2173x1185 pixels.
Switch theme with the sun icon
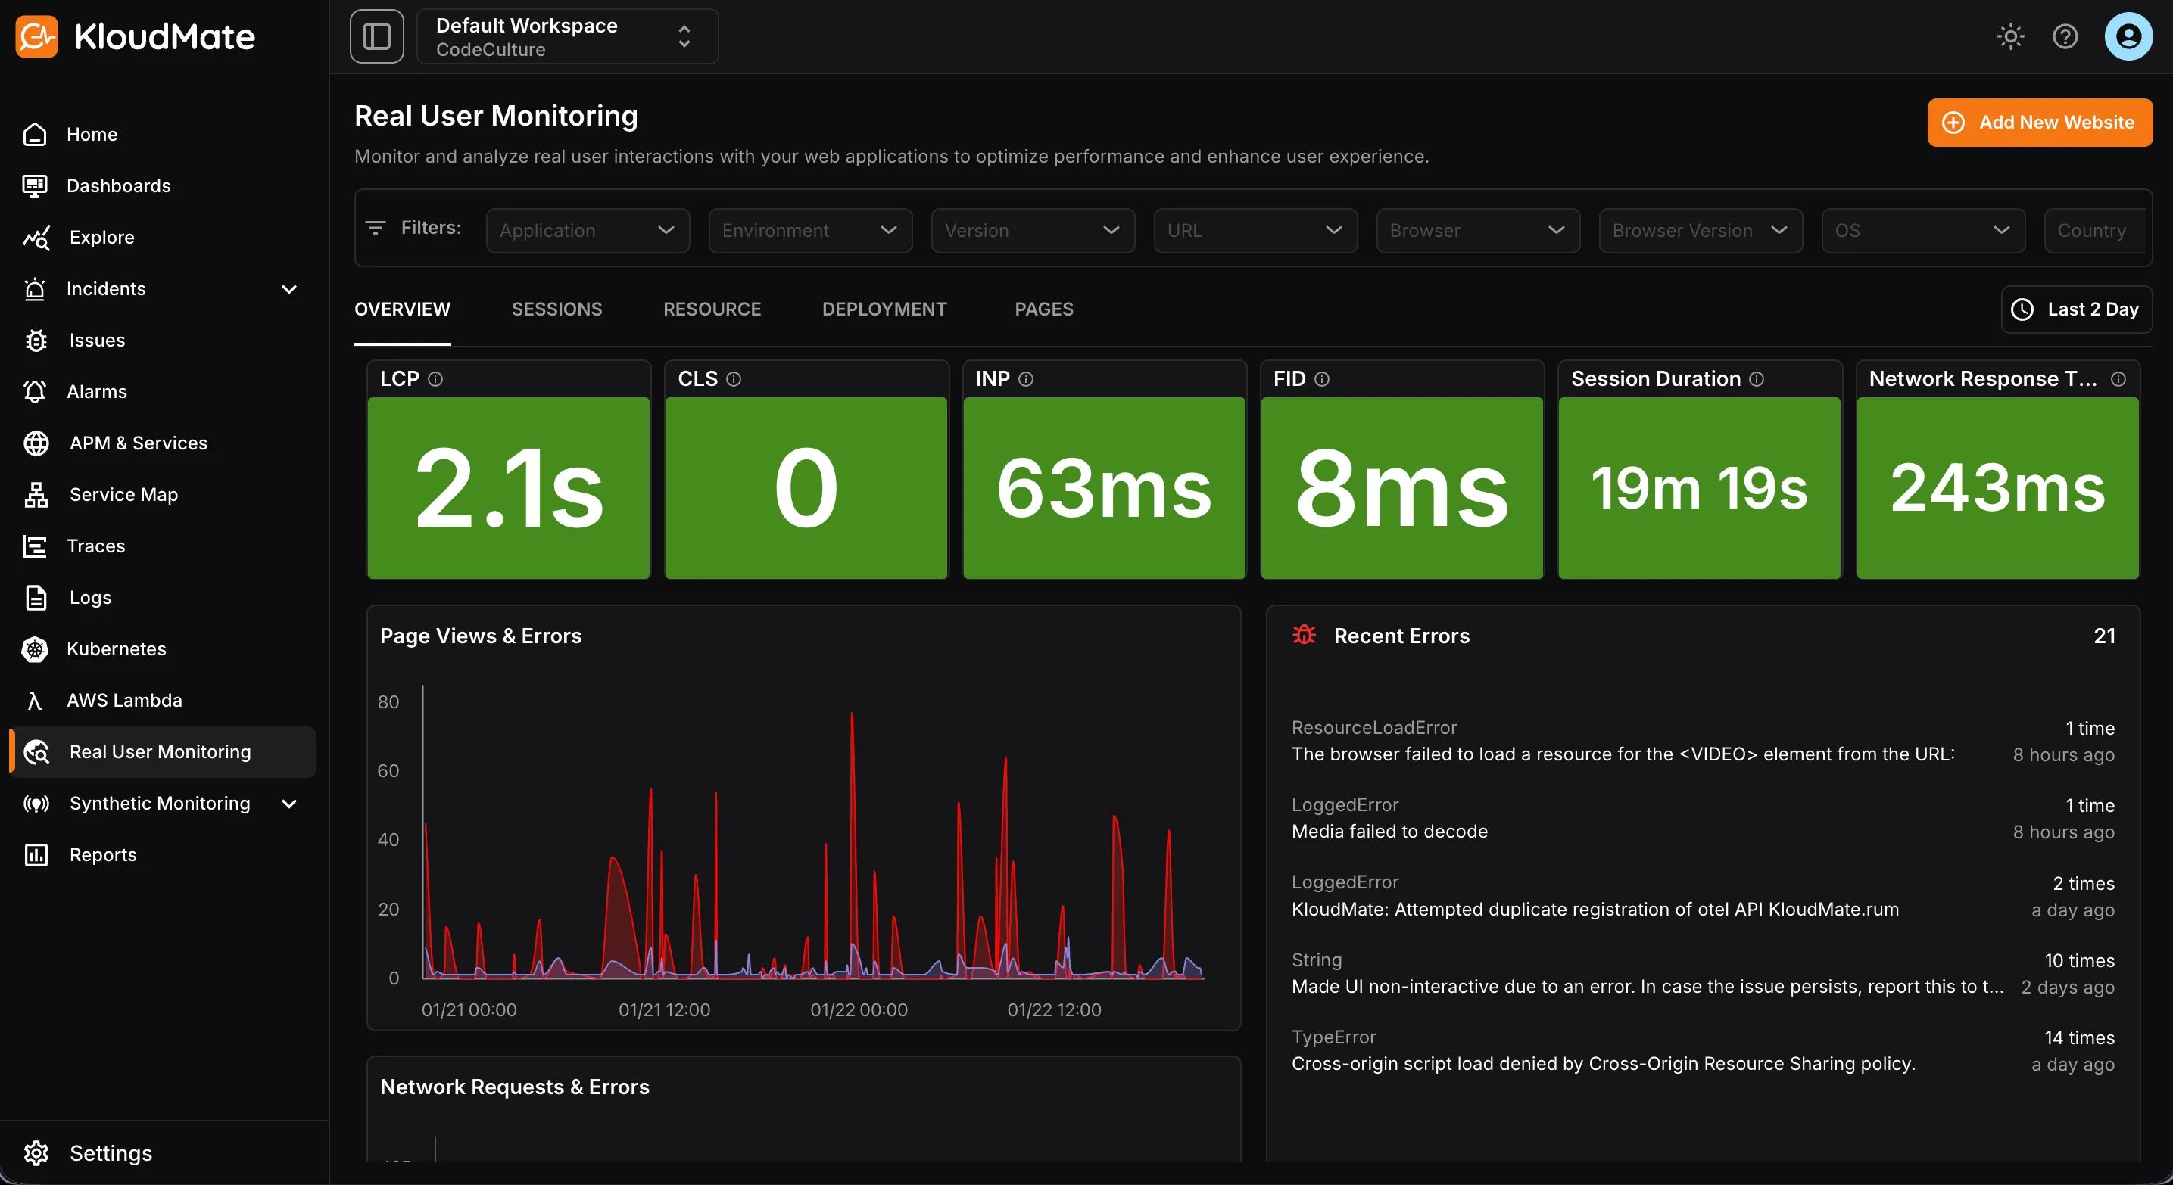coord(2011,36)
